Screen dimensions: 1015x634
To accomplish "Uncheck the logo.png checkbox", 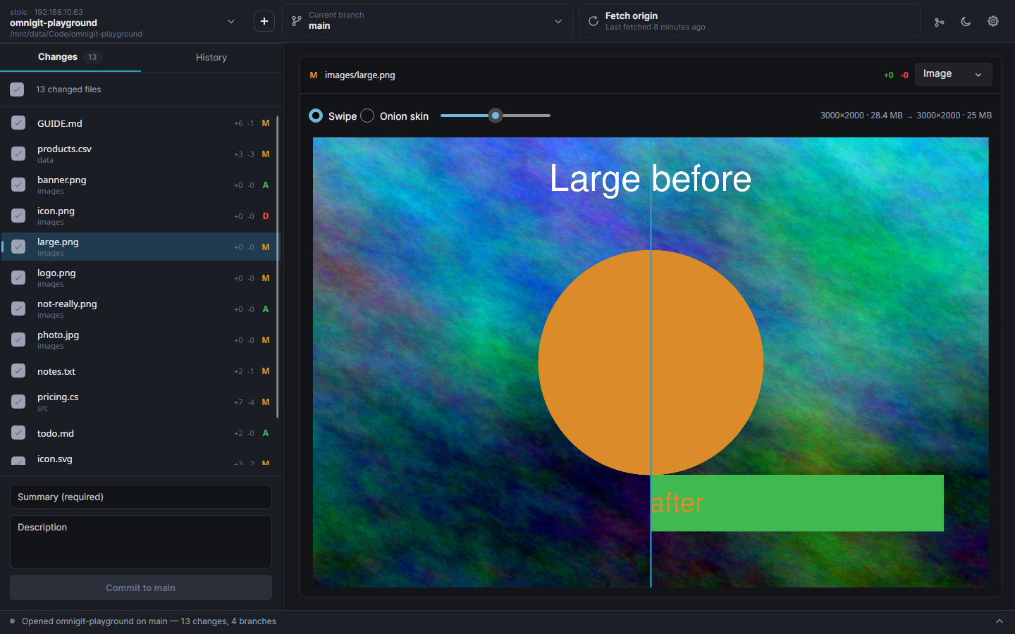I will tap(18, 278).
